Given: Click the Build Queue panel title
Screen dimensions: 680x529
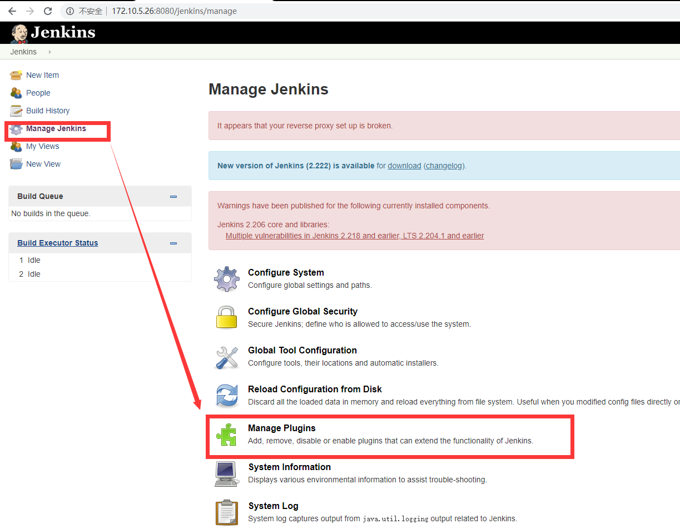Looking at the screenshot, I should coord(40,196).
